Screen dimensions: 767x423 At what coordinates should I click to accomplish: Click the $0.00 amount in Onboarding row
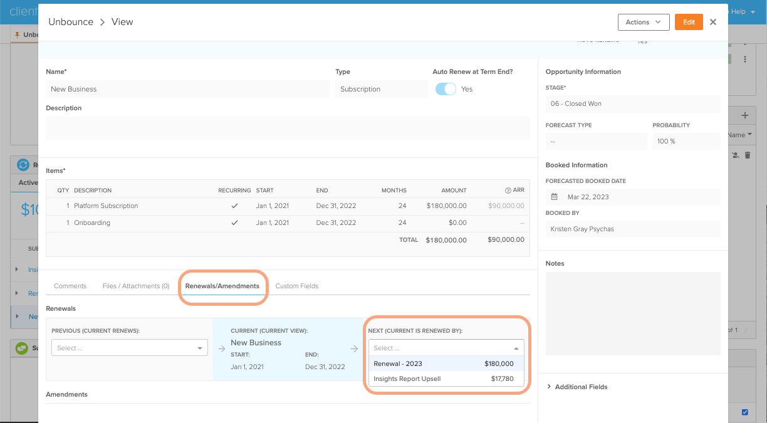[457, 222]
